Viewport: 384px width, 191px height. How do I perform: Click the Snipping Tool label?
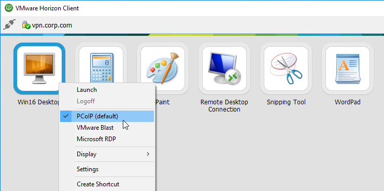tap(286, 102)
